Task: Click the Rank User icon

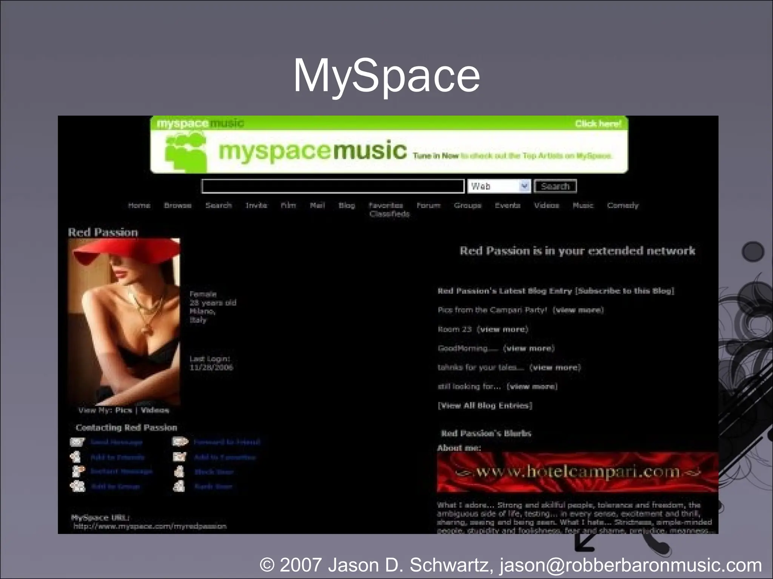Action: pyautogui.click(x=179, y=486)
